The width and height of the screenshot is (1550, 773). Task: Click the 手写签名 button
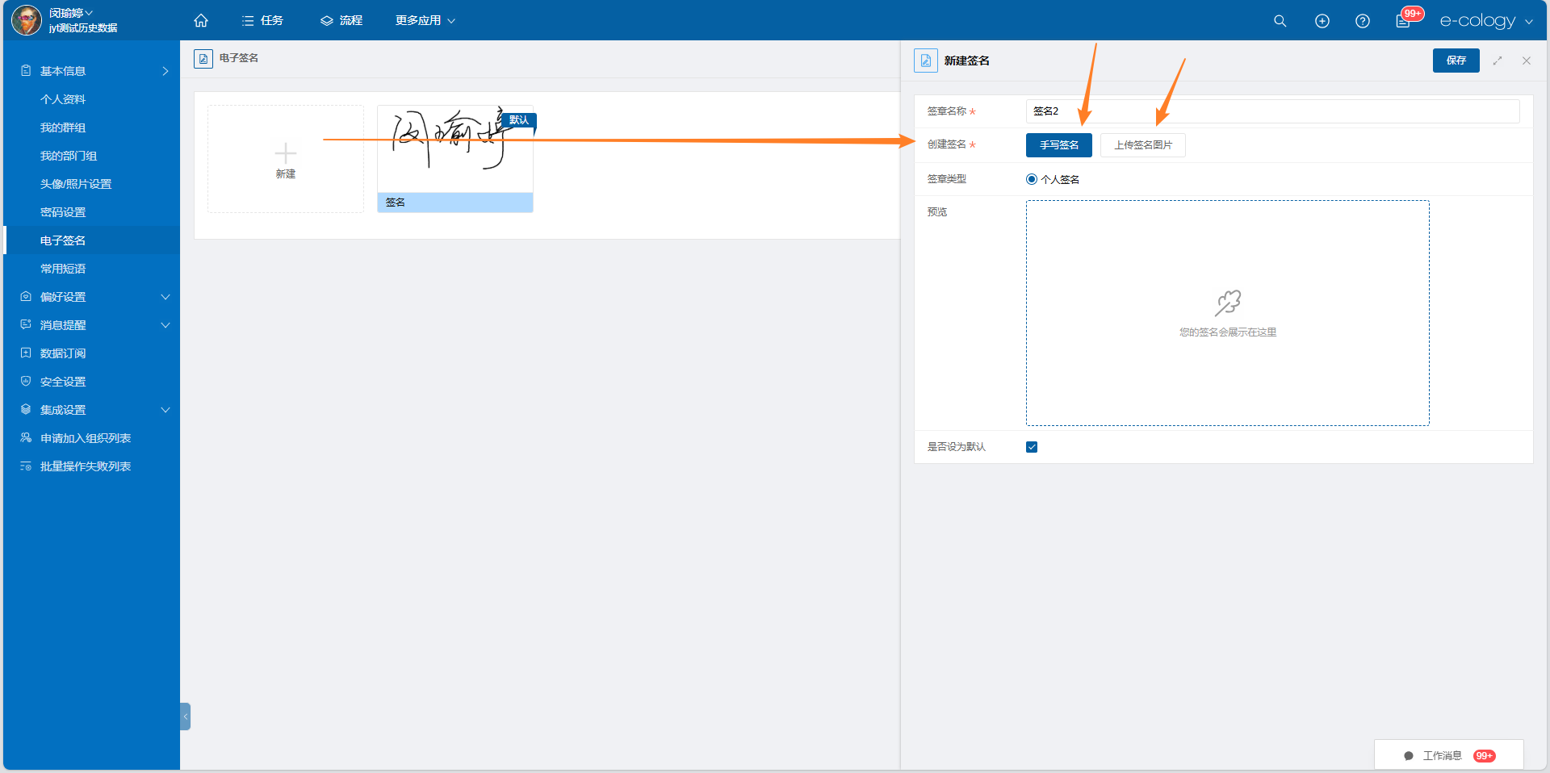tap(1059, 145)
